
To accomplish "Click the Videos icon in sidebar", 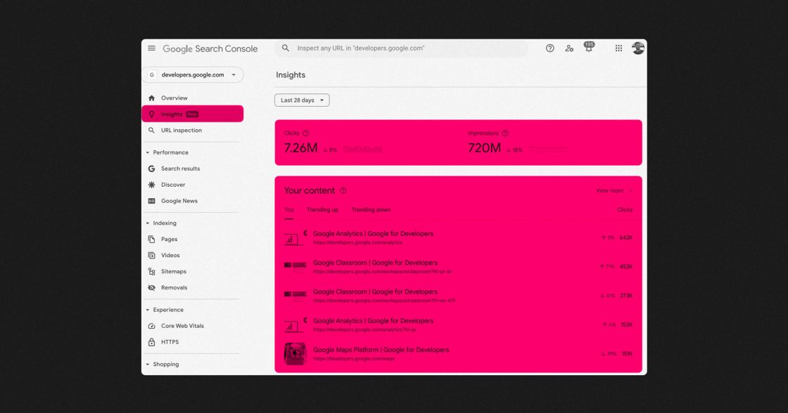I will (151, 256).
